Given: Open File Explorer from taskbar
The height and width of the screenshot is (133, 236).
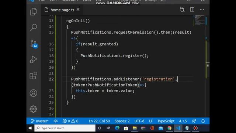Looking at the screenshot, I should pos(134,128).
